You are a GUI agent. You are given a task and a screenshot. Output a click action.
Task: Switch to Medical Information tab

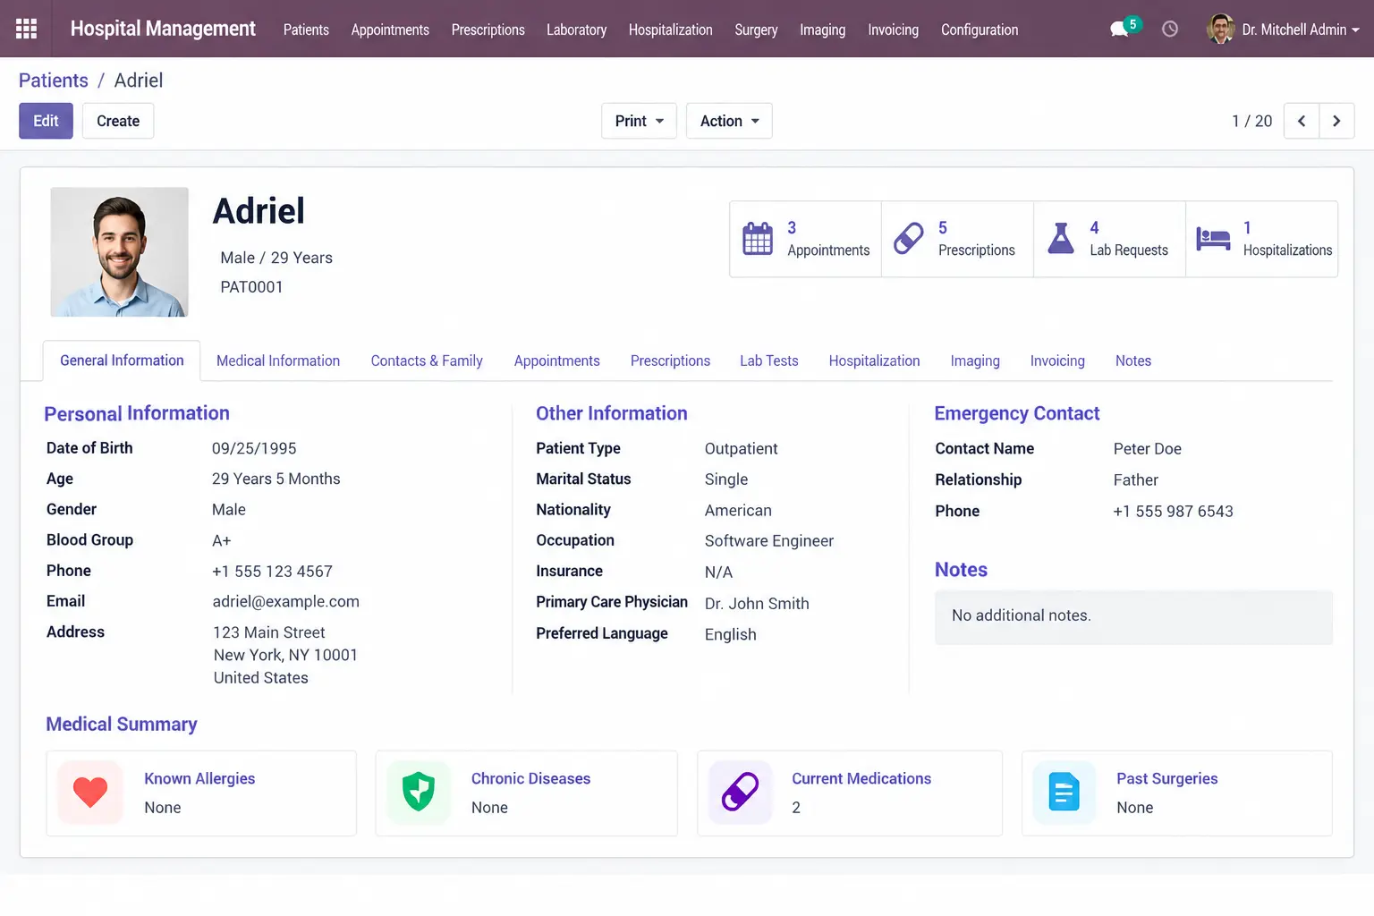(278, 360)
